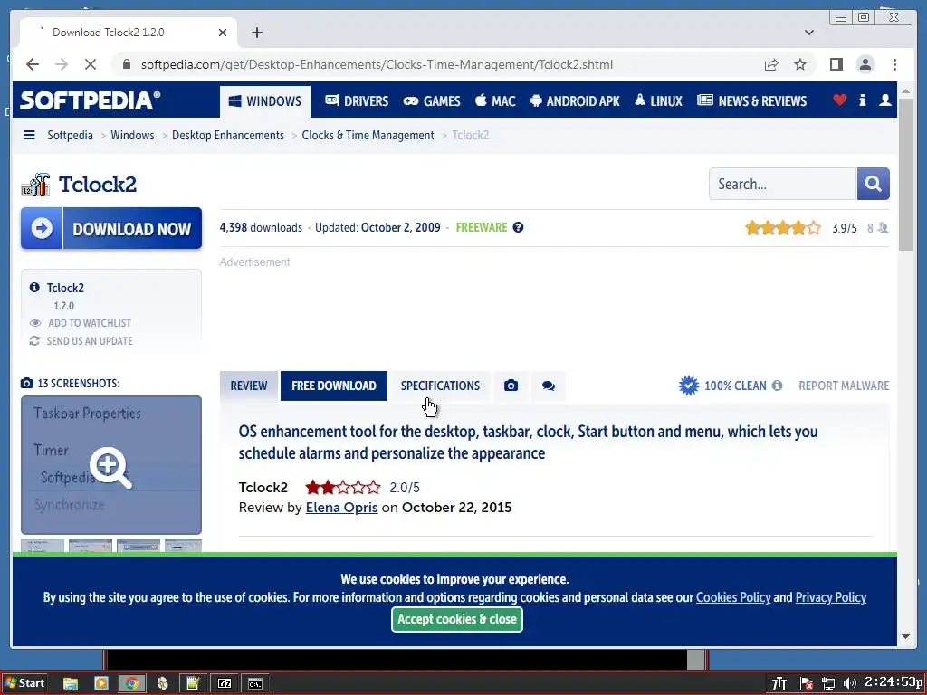This screenshot has width=927, height=695.
Task: Open the Games section
Action: click(x=432, y=101)
